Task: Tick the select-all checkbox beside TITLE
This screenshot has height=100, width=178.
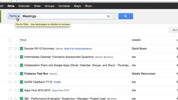Action: (x=10, y=40)
